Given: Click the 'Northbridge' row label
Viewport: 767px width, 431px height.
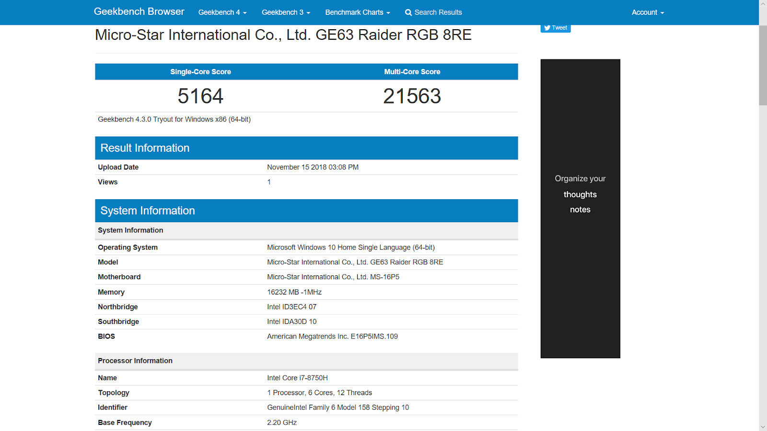Looking at the screenshot, I should pos(117,307).
